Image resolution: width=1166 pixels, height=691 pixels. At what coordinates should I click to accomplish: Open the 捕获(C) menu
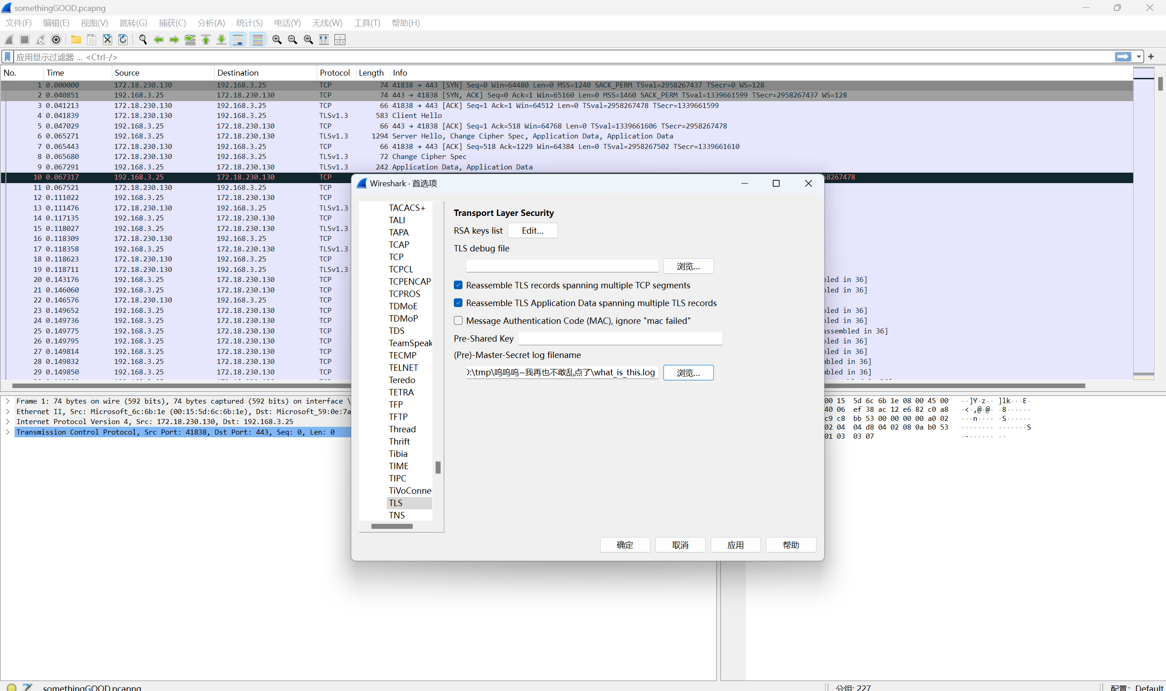[x=172, y=23]
